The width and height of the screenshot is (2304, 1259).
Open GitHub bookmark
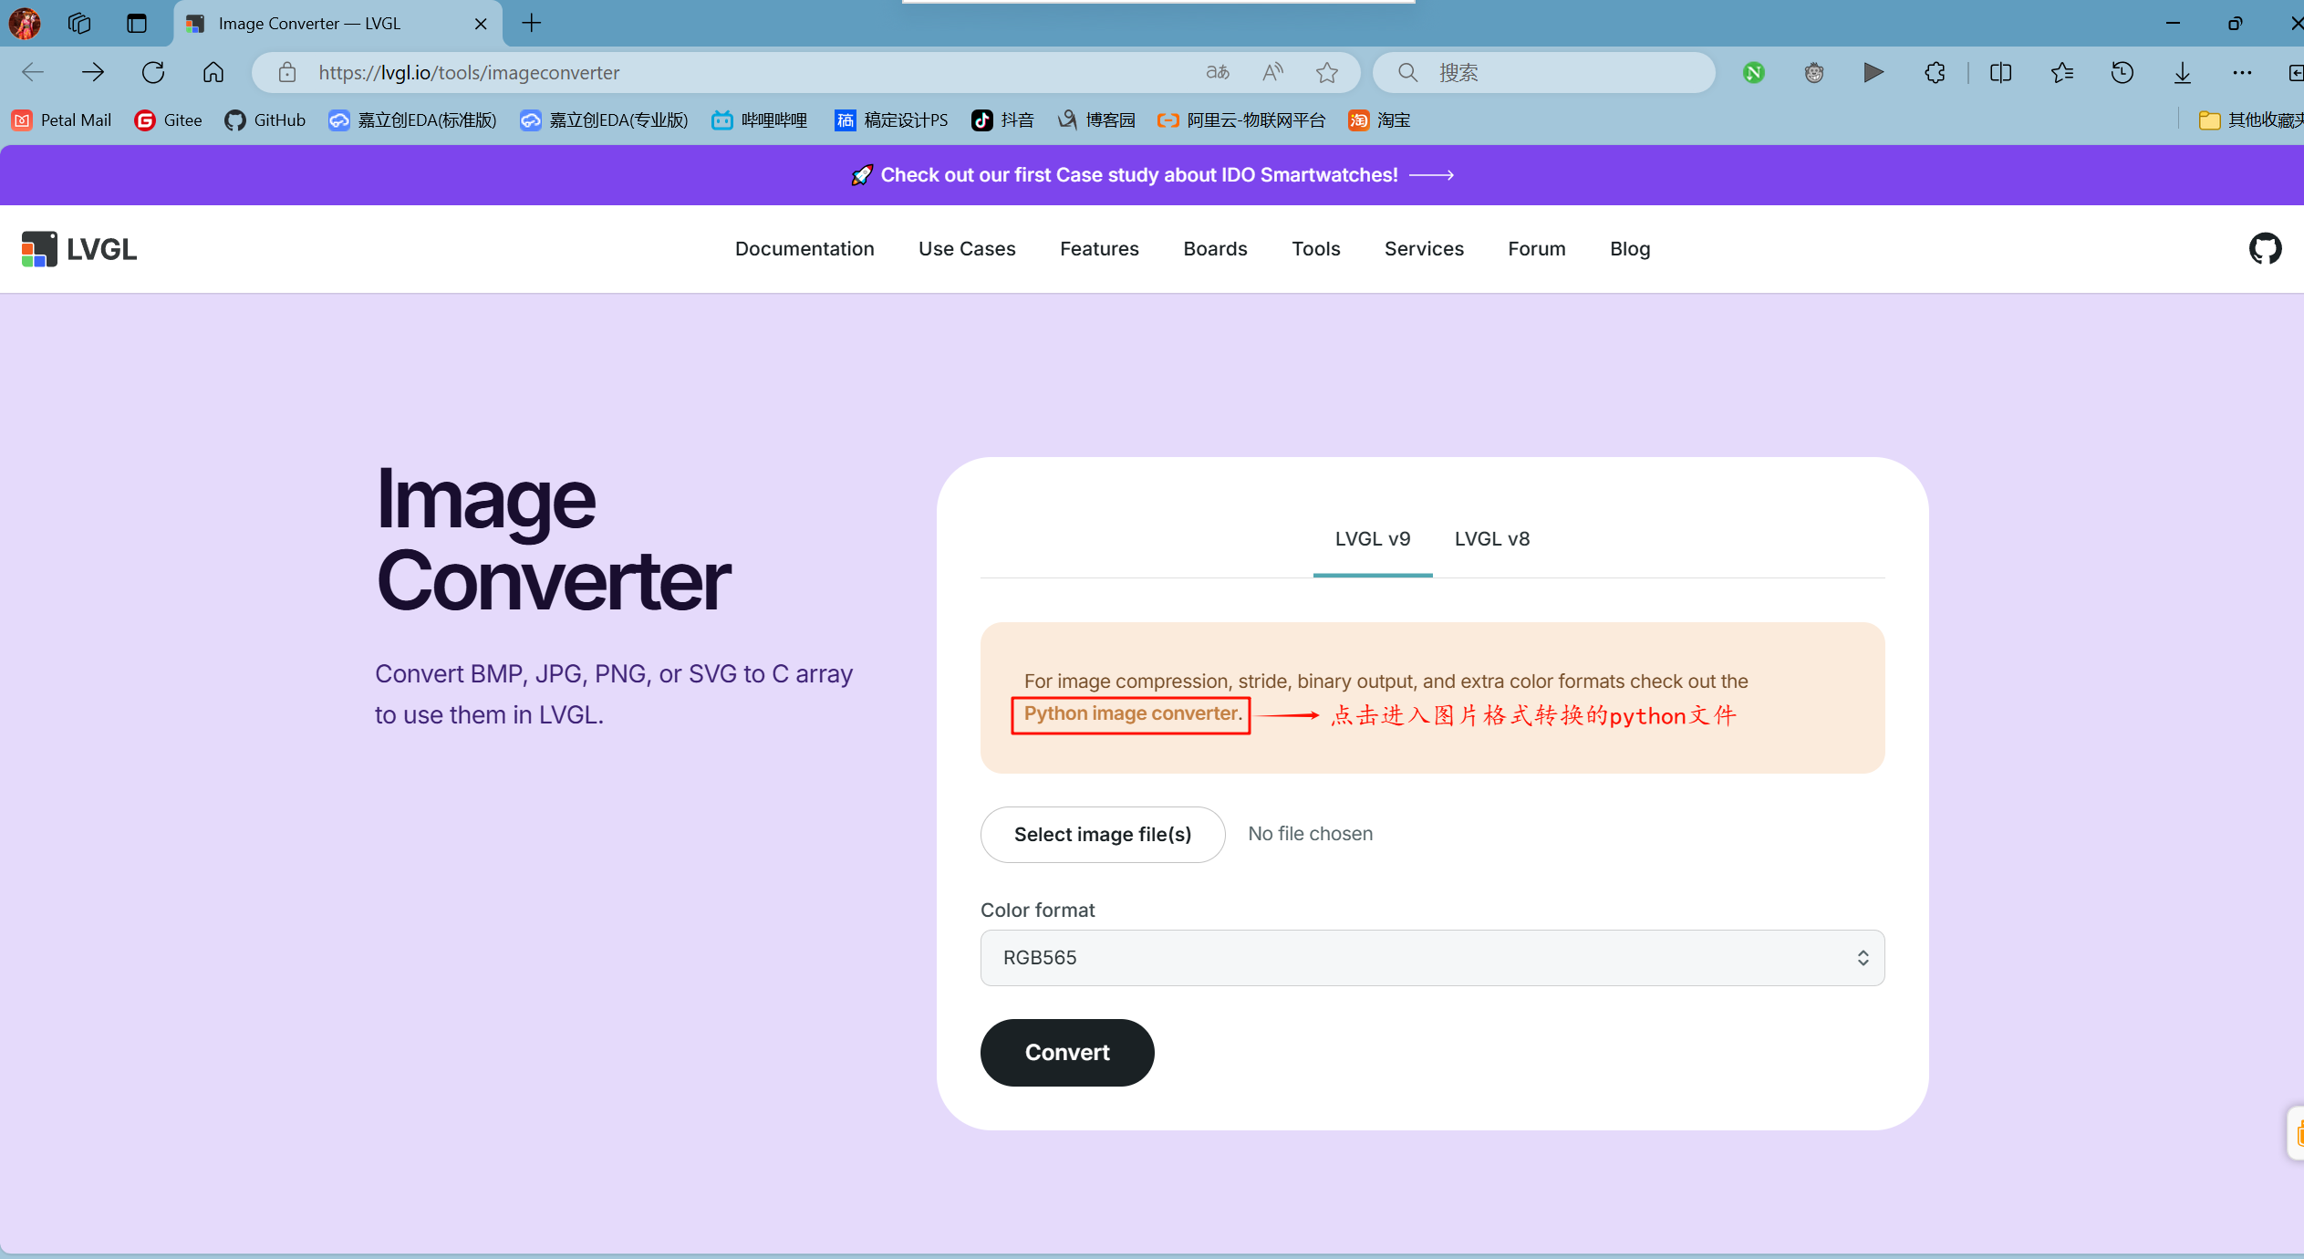pos(265,120)
